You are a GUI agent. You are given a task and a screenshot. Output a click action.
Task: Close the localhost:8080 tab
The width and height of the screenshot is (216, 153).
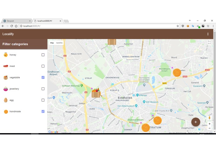click(x=60, y=21)
